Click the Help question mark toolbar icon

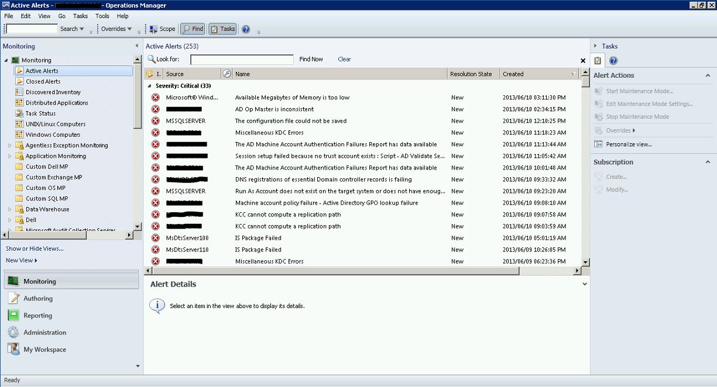pyautogui.click(x=246, y=29)
